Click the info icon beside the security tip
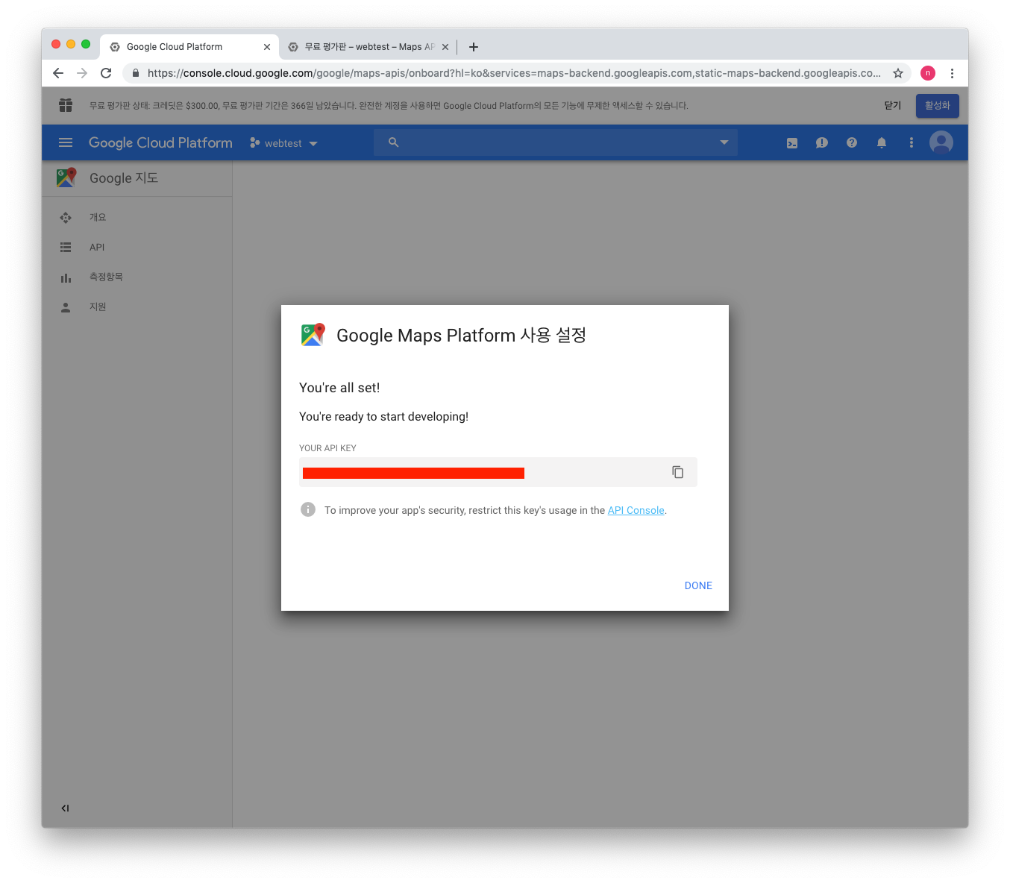Image resolution: width=1010 pixels, height=883 pixels. click(308, 509)
